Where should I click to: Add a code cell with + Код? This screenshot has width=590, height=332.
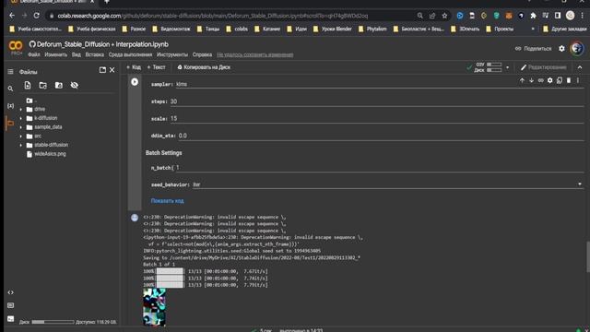pos(134,67)
